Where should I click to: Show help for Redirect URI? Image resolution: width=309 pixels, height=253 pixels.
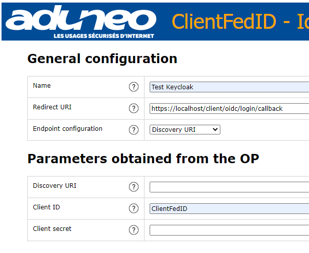(x=134, y=108)
